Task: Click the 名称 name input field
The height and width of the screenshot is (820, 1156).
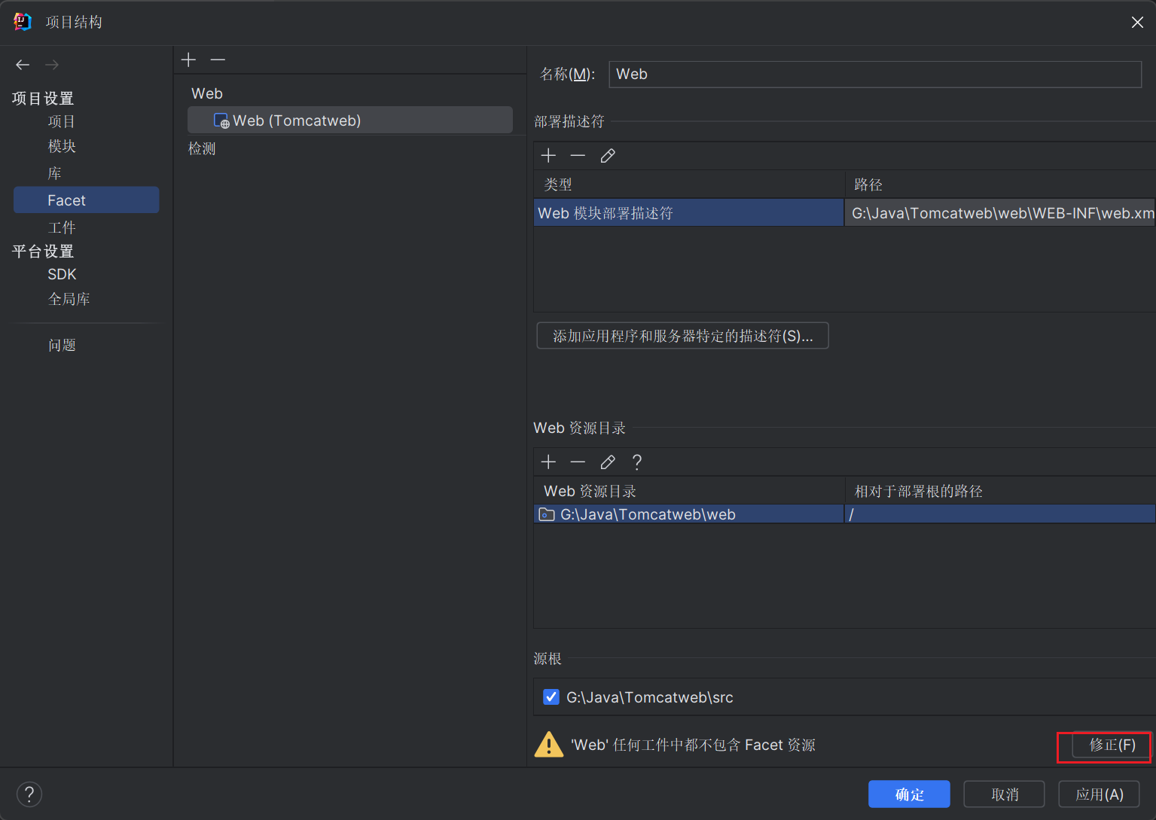Action: click(874, 75)
